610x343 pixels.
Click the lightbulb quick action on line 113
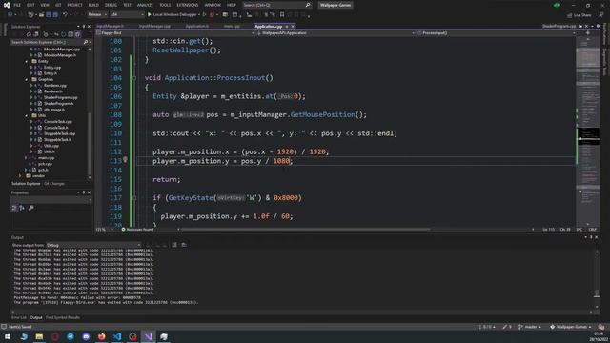click(x=125, y=160)
